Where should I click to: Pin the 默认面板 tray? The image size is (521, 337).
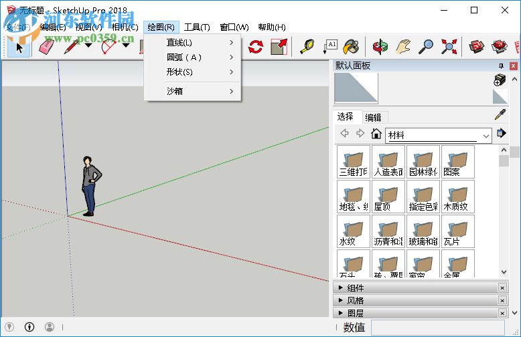coord(501,66)
